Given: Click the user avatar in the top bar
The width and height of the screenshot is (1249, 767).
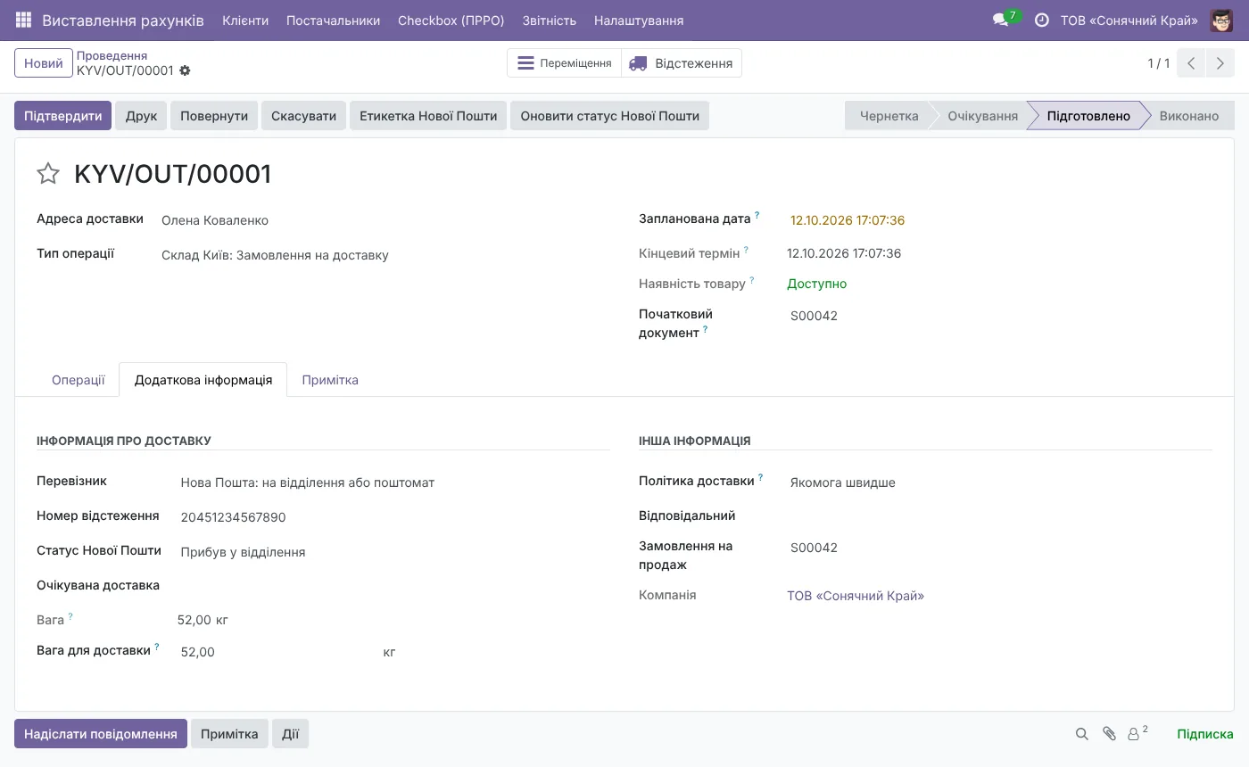Looking at the screenshot, I should [x=1221, y=20].
